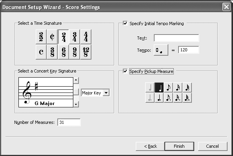Click the Finish button
Image resolution: width=233 pixels, height=156 pixels.
click(179, 146)
